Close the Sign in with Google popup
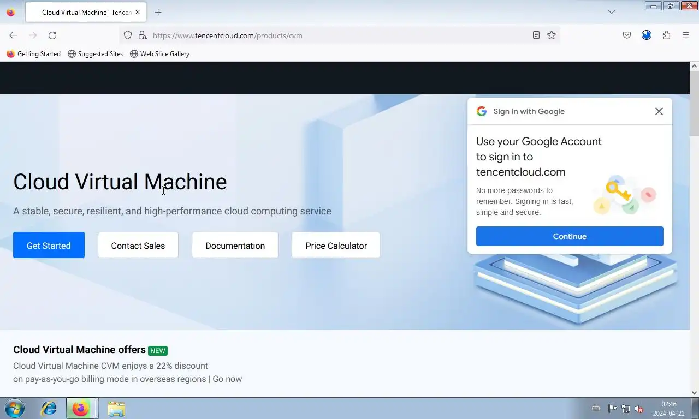 tap(659, 111)
